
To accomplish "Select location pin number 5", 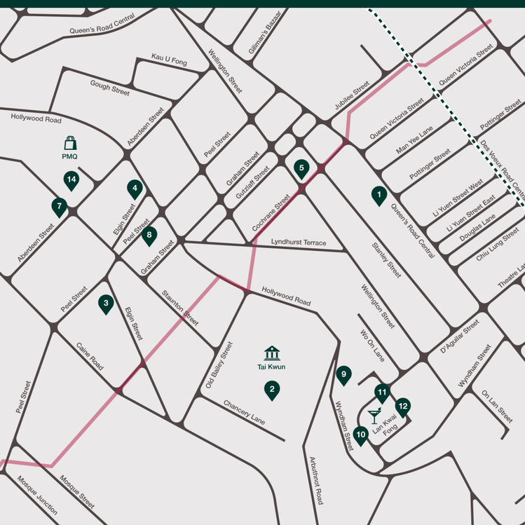I will pos(301,168).
